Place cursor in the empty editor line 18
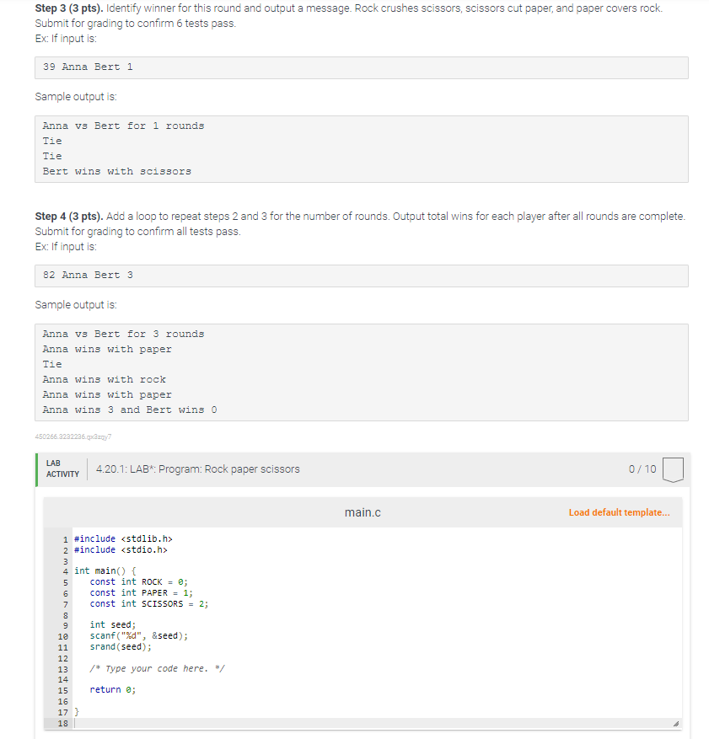This screenshot has height=739, width=709. coord(169,723)
